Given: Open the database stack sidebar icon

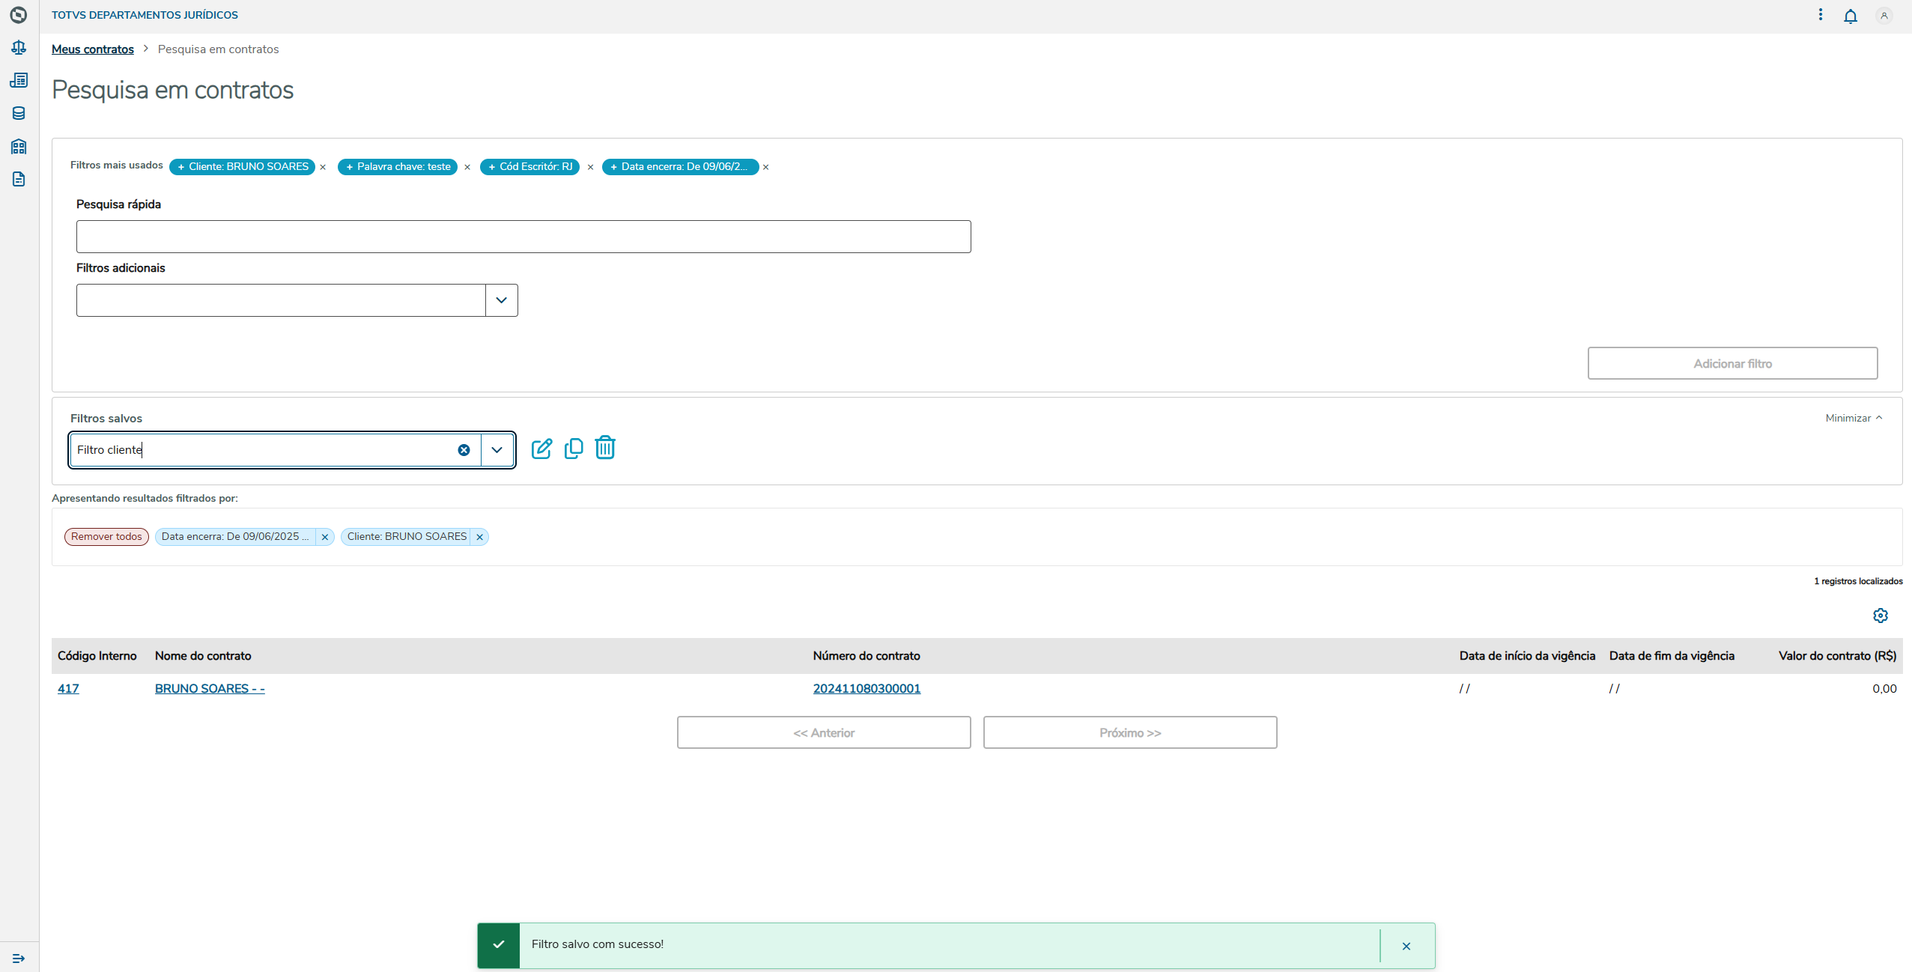Looking at the screenshot, I should click(19, 113).
